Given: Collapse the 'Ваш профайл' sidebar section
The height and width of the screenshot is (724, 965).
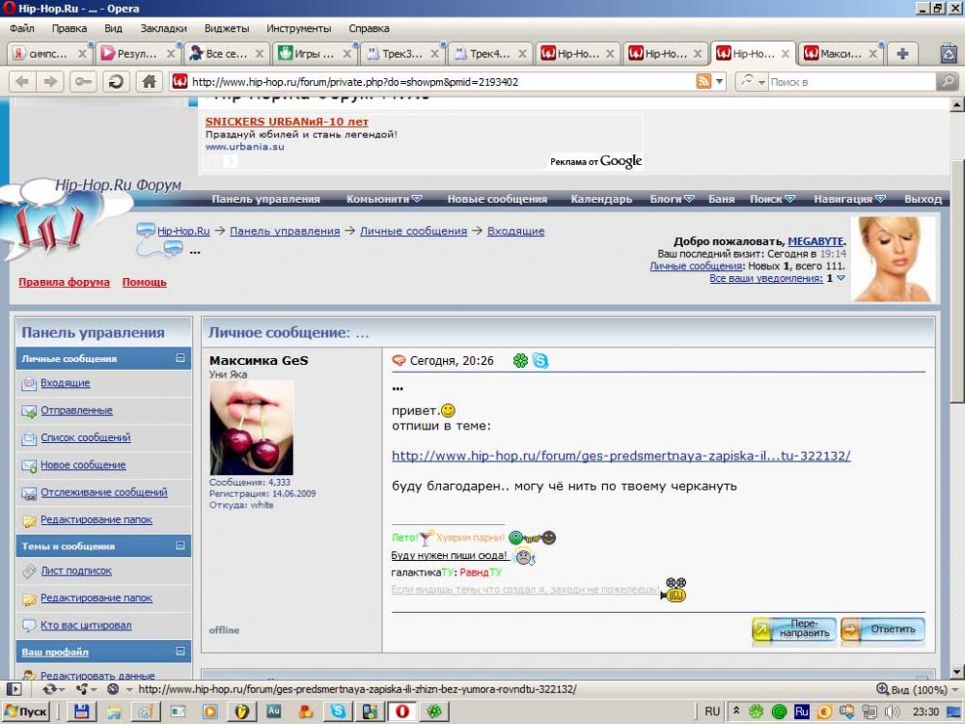Looking at the screenshot, I should pos(180,651).
